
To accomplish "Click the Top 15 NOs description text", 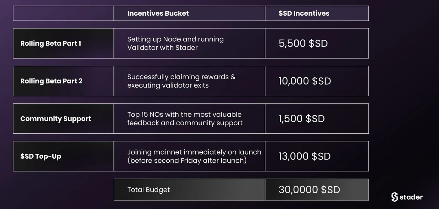I will (185, 119).
